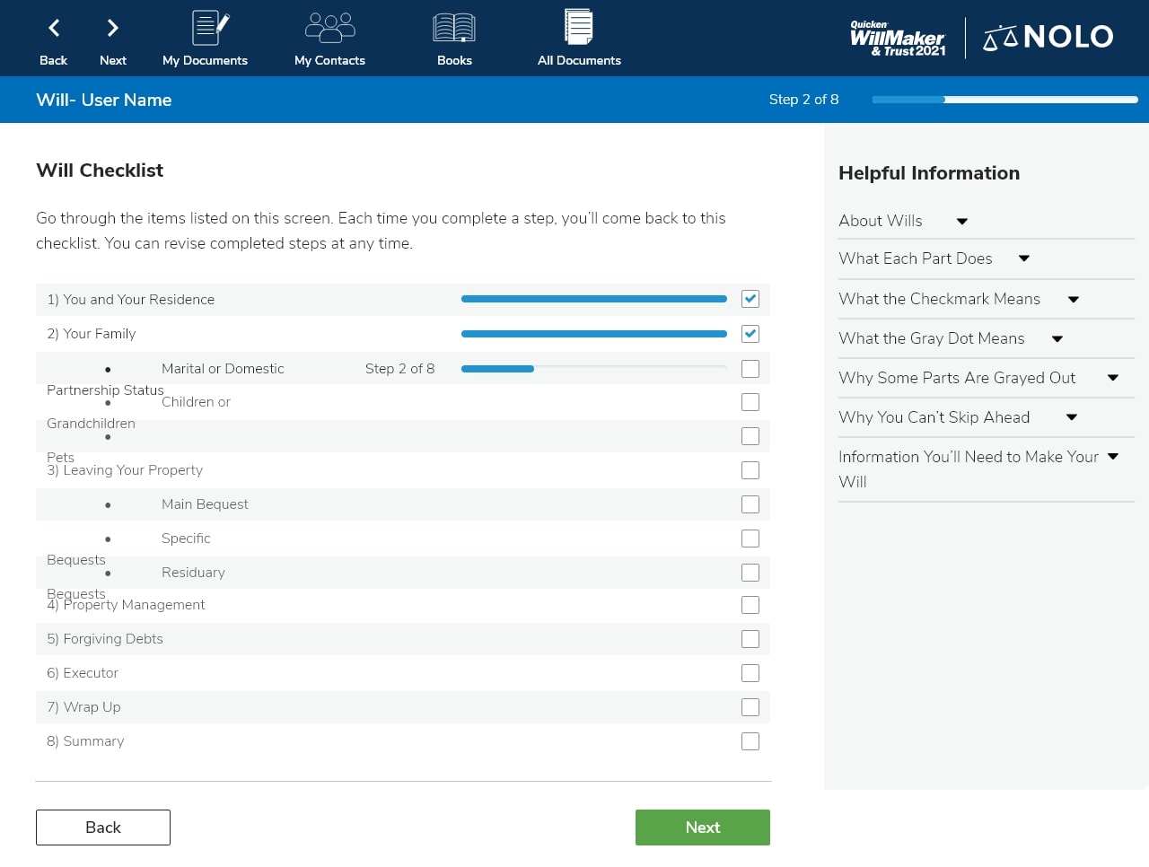Click the Next arrow icon in toolbar
This screenshot has height=867, width=1149.
pos(112,29)
